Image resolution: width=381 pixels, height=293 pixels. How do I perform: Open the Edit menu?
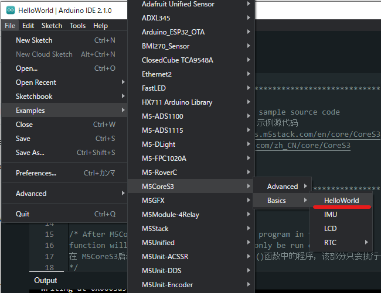28,26
